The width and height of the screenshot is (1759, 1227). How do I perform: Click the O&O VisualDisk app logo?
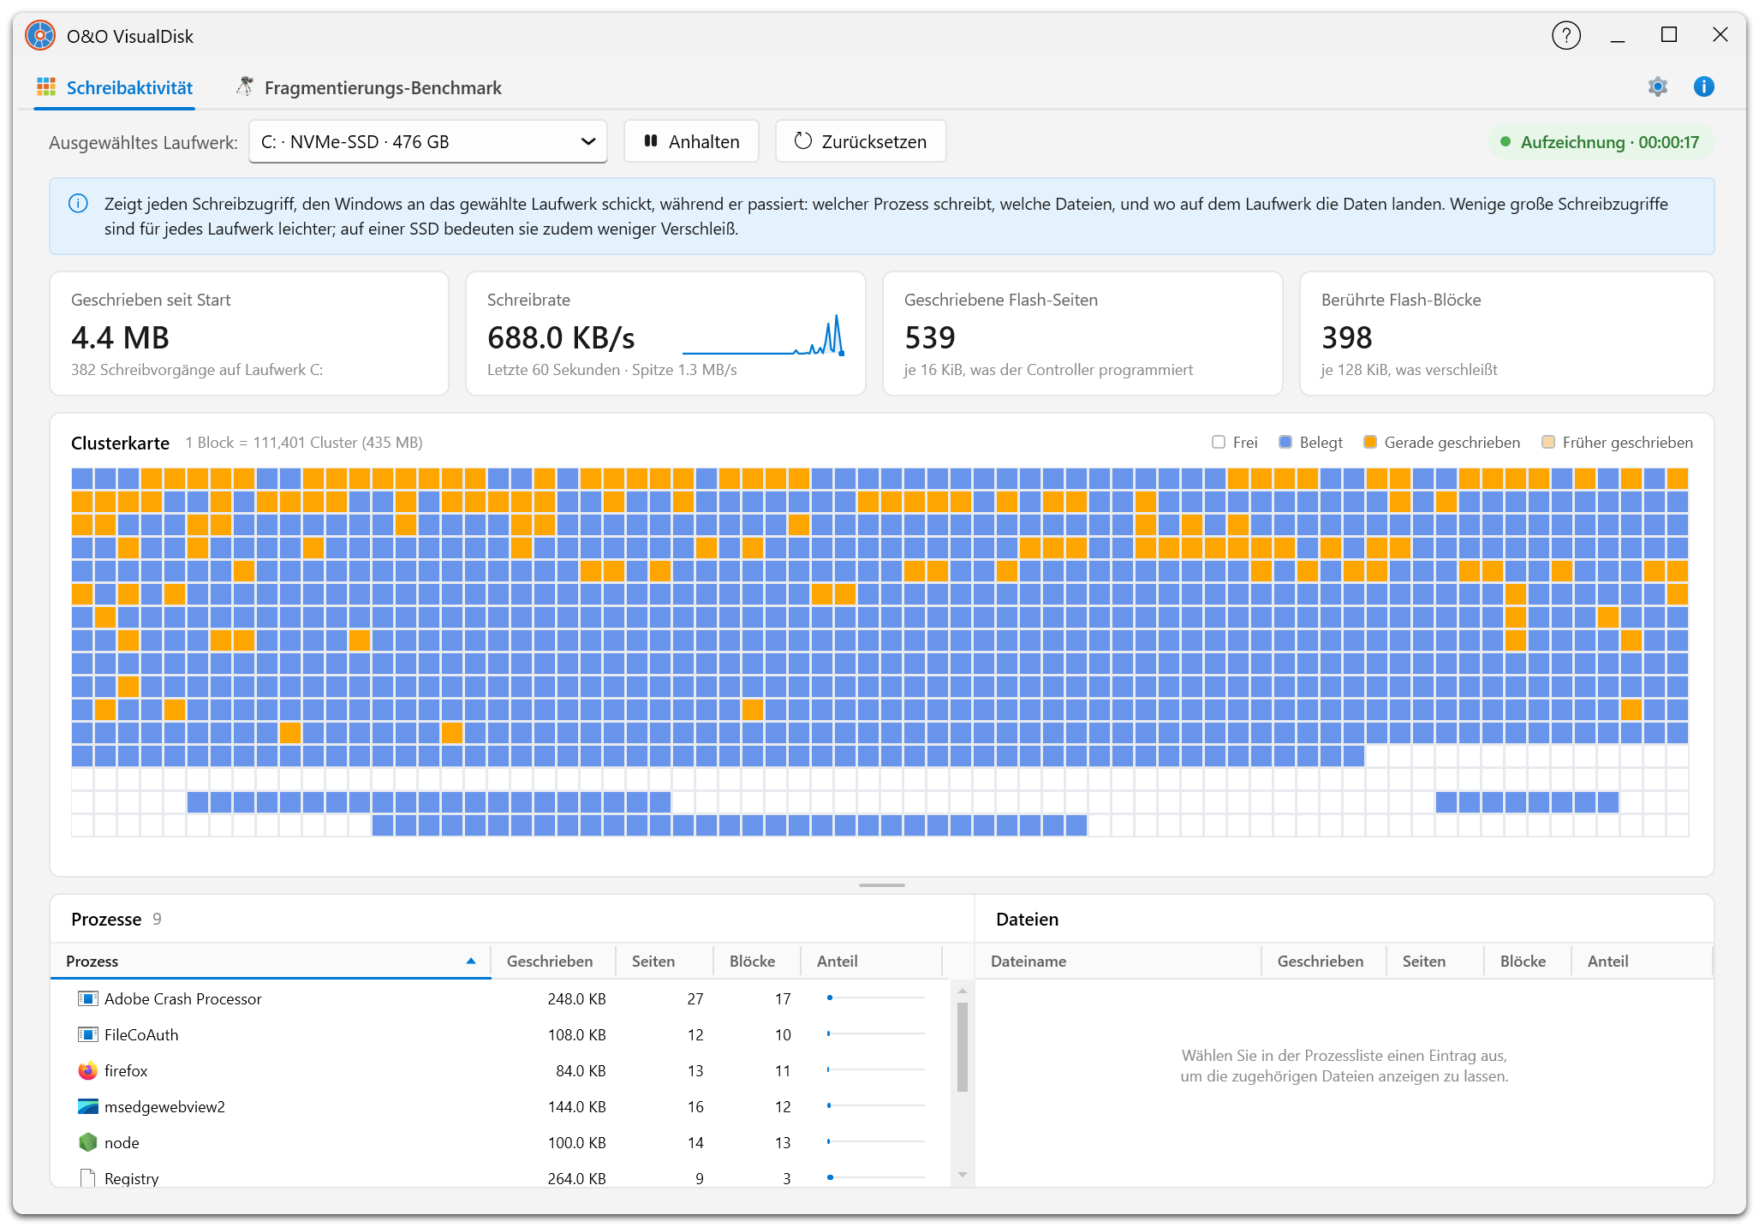[x=39, y=36]
